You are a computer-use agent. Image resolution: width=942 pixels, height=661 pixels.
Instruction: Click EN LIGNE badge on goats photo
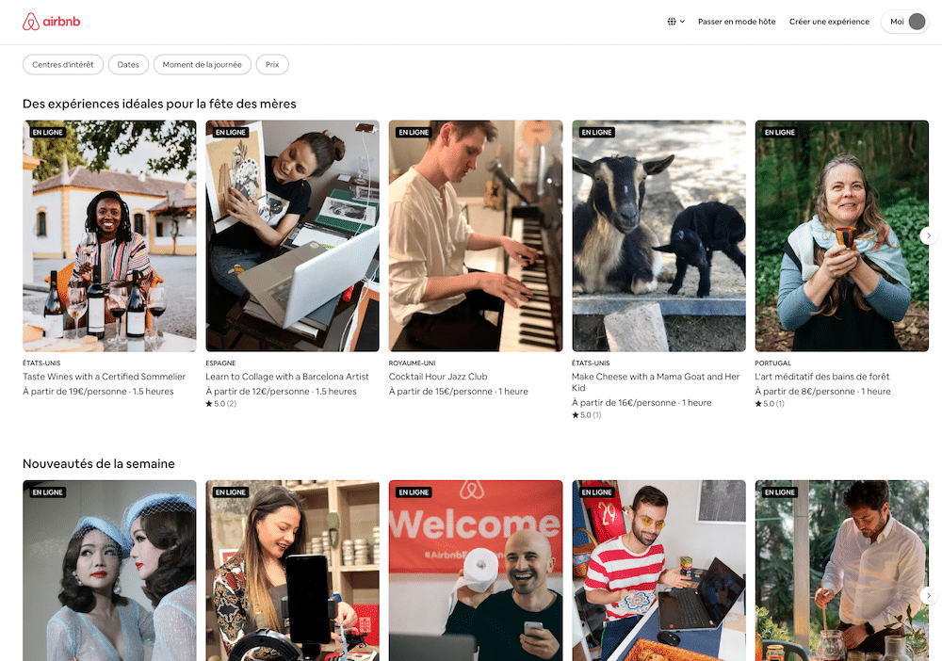[596, 132]
